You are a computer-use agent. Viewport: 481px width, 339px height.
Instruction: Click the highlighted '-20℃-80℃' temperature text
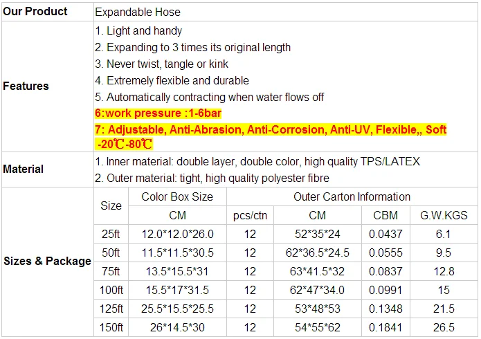tap(125, 144)
